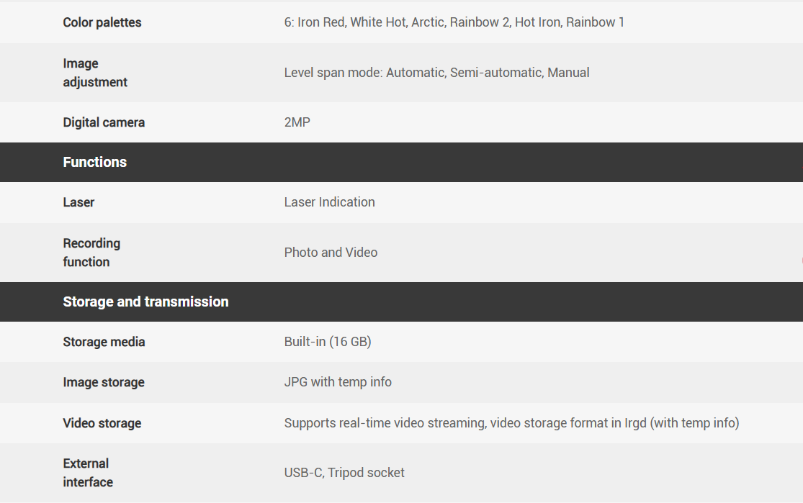Click the Color palettes row label
The image size is (803, 503).
tap(102, 22)
